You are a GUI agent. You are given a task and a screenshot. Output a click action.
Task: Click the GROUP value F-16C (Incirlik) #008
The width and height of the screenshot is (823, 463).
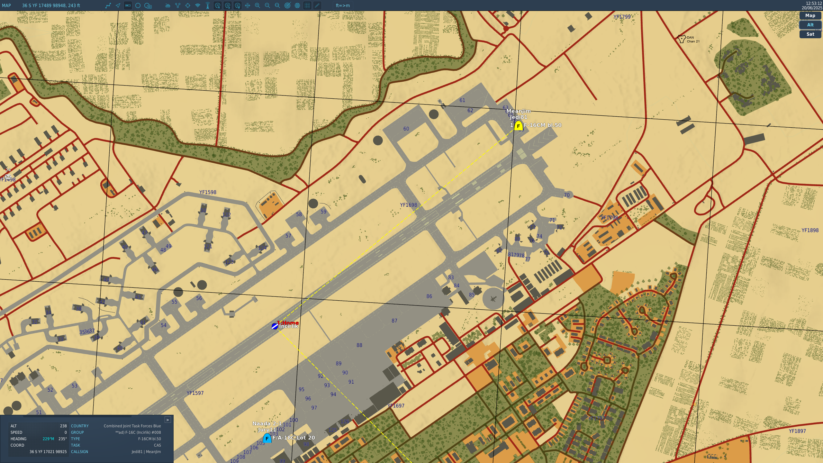pos(138,432)
